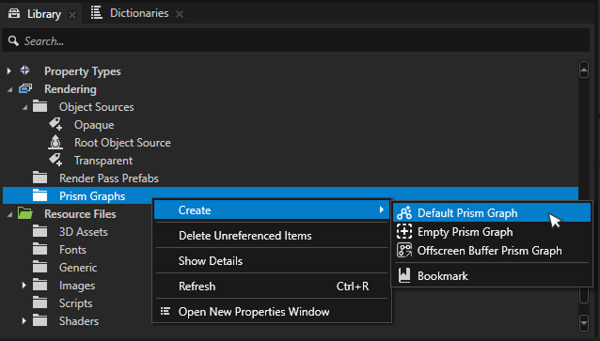Screen dimensions: 600x341
Task: Close the Library tab
Action: click(71, 15)
